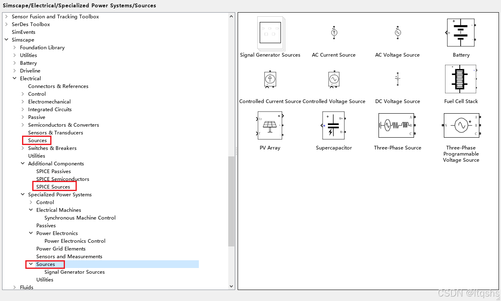This screenshot has height=301, width=501.
Task: Click the PV Array block label
Action: click(x=270, y=148)
